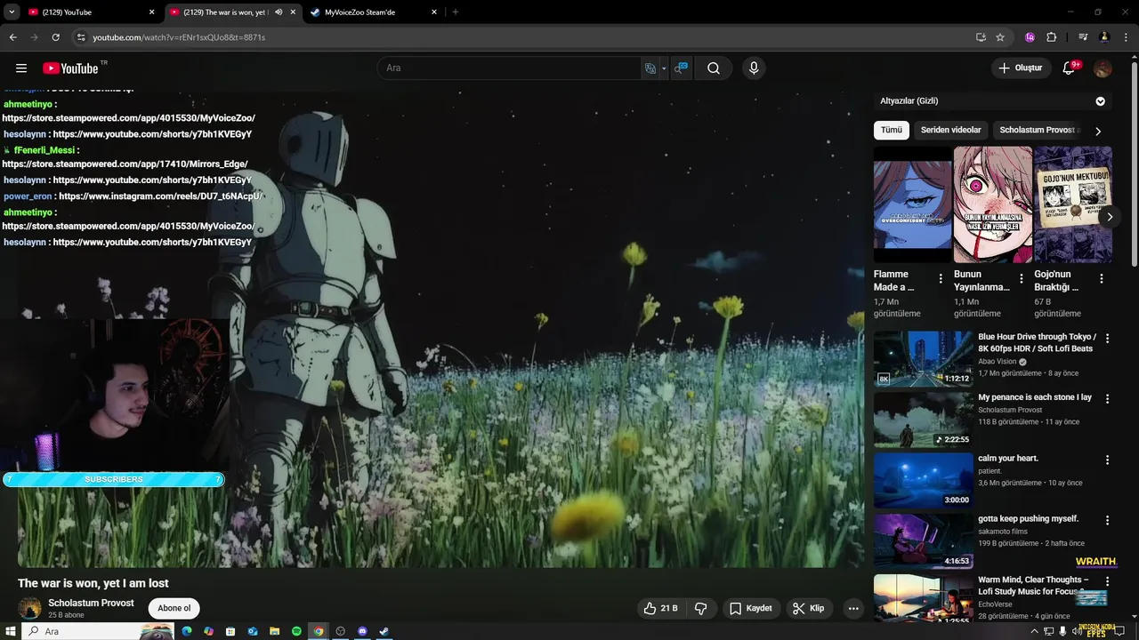The width and height of the screenshot is (1139, 640).
Task: Like the video with thumbs up
Action: click(x=660, y=609)
